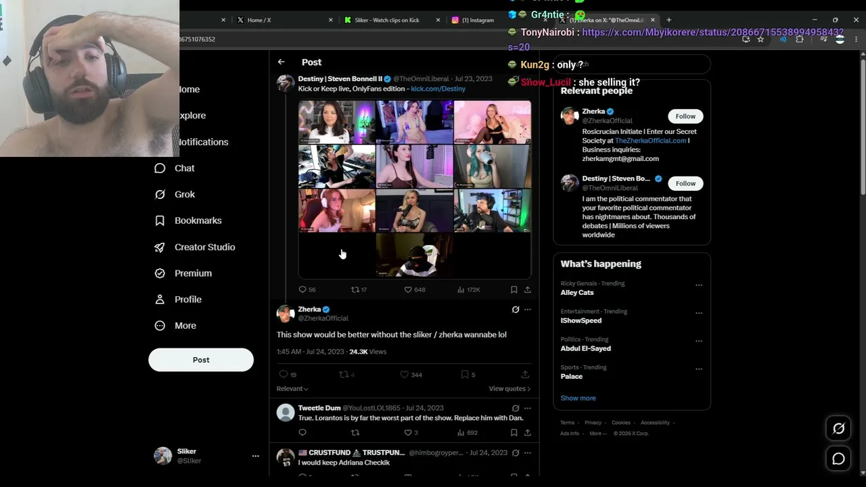Screen dimensions: 866x487
Task: Click Show more under What's happening
Action: click(x=578, y=398)
